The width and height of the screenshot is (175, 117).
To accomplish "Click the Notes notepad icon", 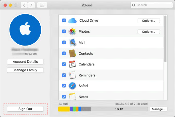I will click(72, 96).
